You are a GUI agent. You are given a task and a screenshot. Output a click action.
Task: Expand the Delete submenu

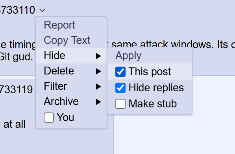point(71,71)
